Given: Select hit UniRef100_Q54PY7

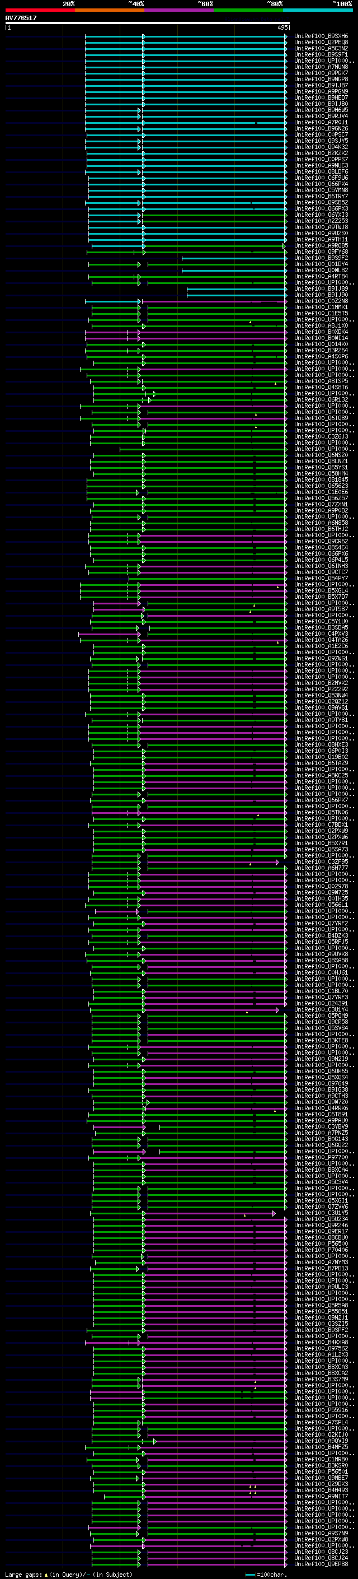Looking at the screenshot, I should click(321, 578).
